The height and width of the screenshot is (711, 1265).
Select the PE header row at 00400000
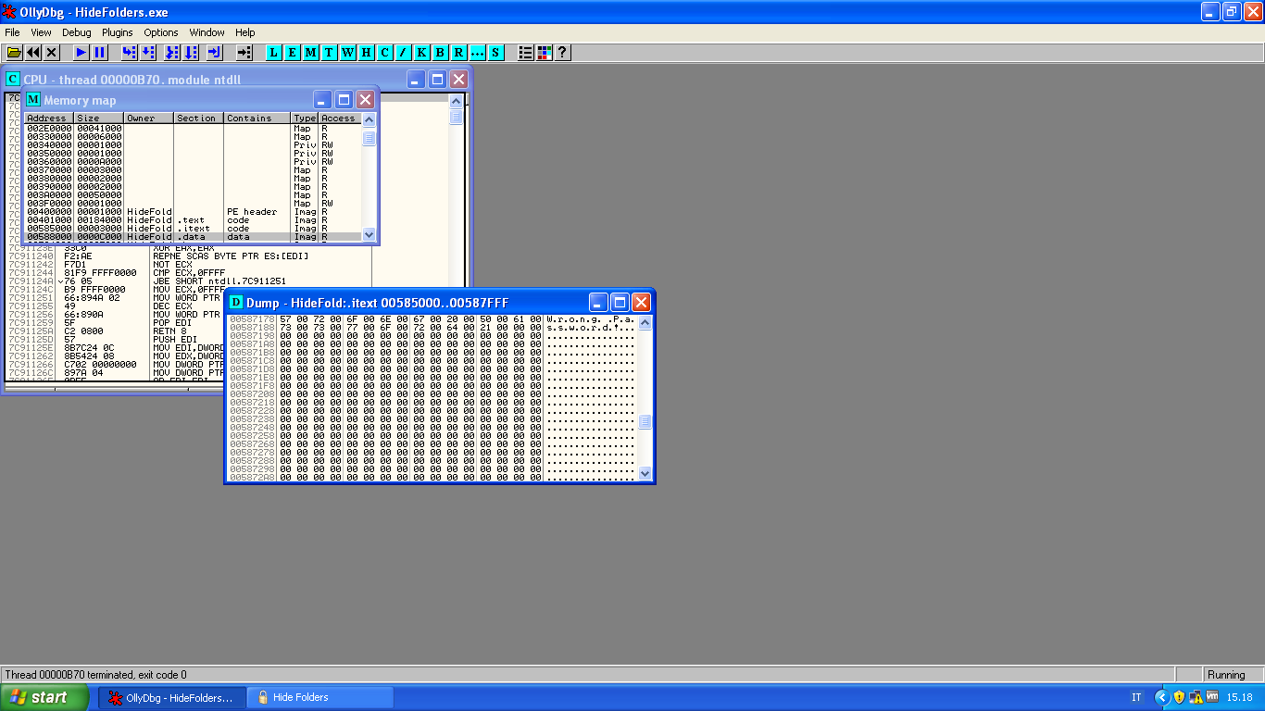(192, 212)
